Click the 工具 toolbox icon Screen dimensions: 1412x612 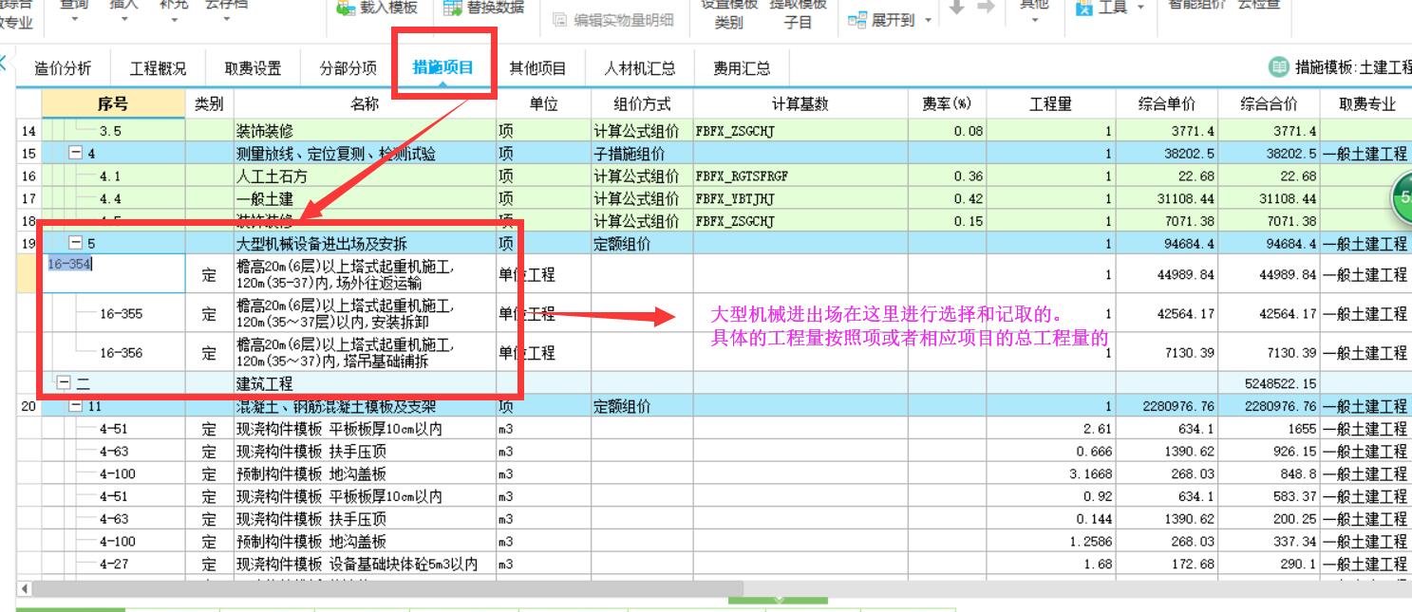pos(1083,8)
